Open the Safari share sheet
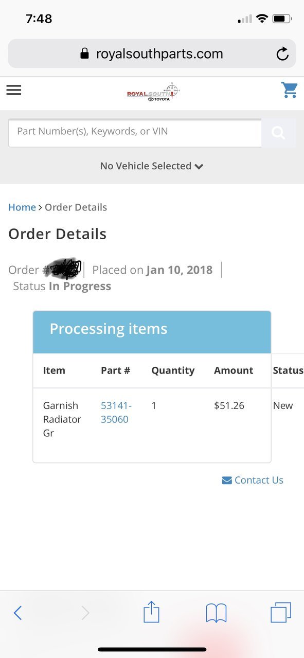This screenshot has height=658, width=304. (151, 612)
